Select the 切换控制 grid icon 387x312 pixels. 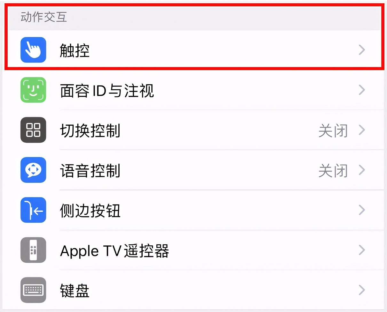click(33, 130)
